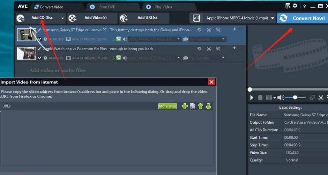This screenshot has height=175, width=328.
Task: Mute preview with the speaker icon
Action: (x=280, y=97)
